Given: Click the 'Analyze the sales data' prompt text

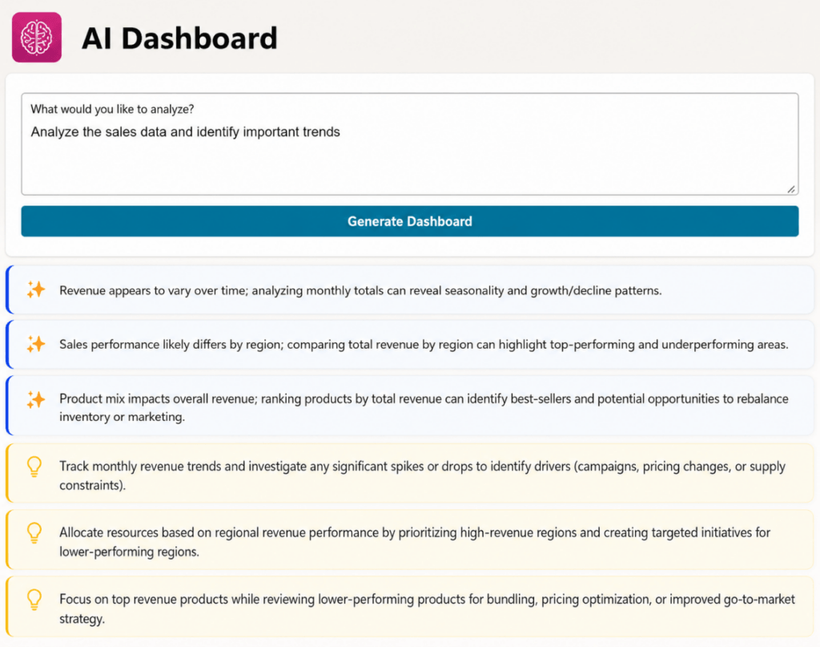Looking at the screenshot, I should (185, 132).
